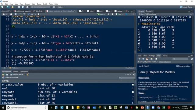The image size is (195, 110).
Task: Jump to next chunk down arrow
Action: (x=112, y=14)
